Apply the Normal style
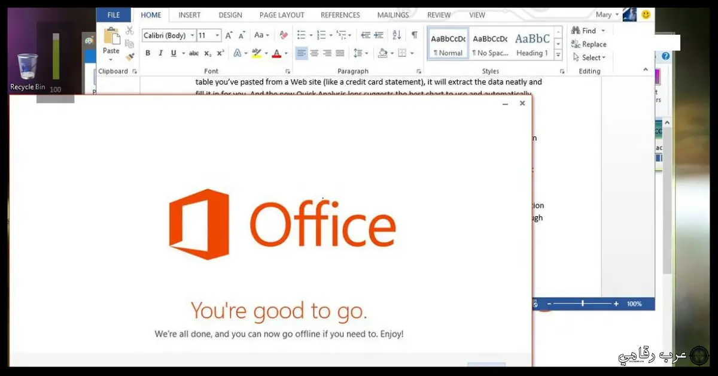Screen dimensions: 718x376 click(448, 44)
